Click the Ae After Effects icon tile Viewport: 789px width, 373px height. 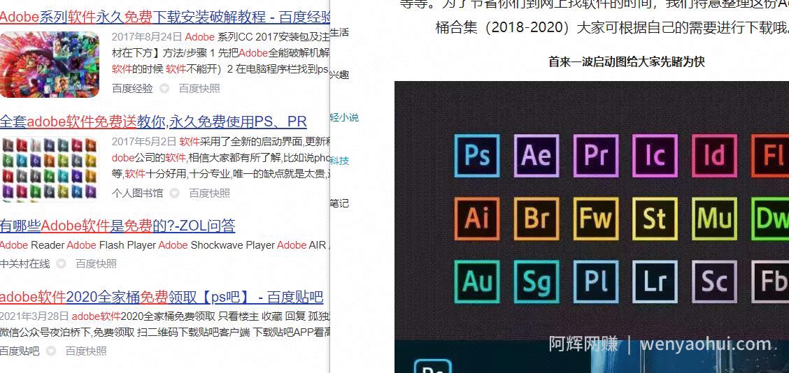pos(536,155)
